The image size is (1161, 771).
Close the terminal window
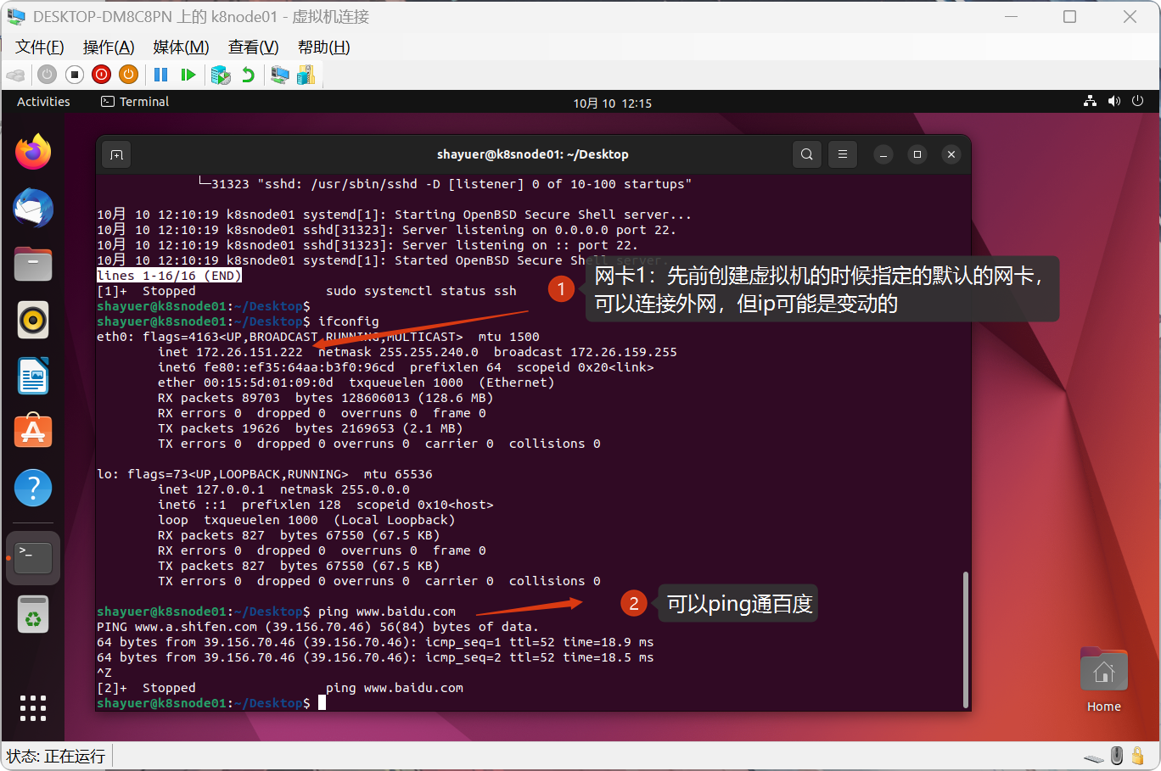tap(951, 154)
